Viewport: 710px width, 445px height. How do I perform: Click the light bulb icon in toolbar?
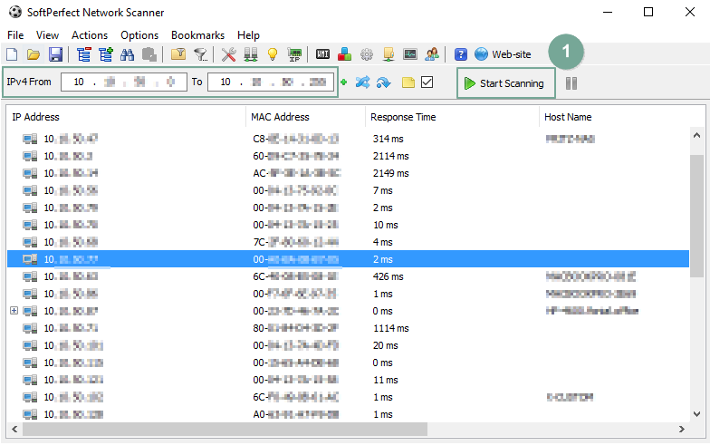click(x=272, y=55)
